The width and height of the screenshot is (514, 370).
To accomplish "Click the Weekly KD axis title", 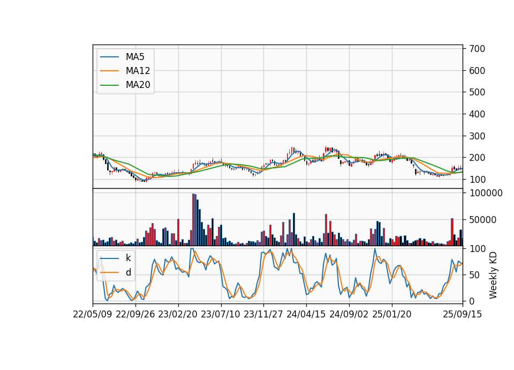I will [493, 275].
